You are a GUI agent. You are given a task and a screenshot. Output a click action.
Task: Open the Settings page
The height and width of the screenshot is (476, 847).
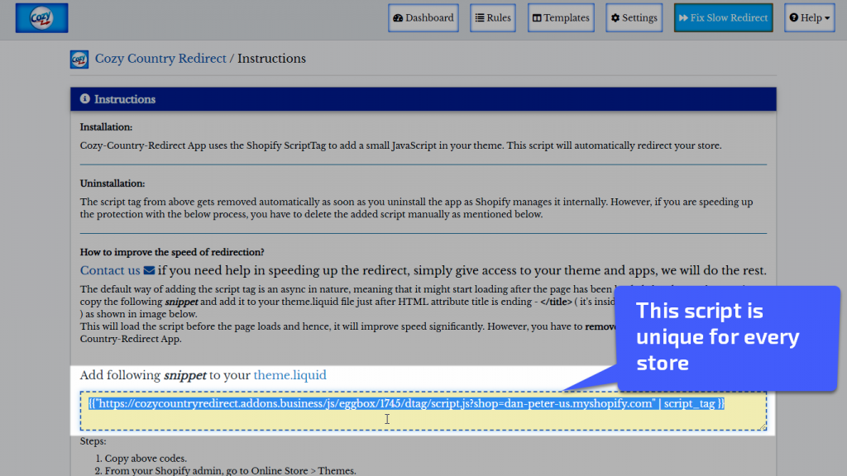[x=634, y=18]
